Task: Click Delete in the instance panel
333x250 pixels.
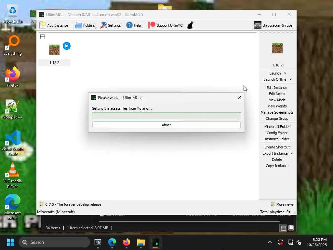Action: coord(277,160)
